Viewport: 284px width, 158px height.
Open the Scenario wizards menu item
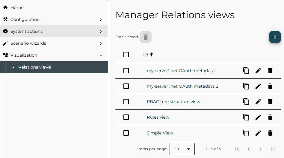(54, 43)
